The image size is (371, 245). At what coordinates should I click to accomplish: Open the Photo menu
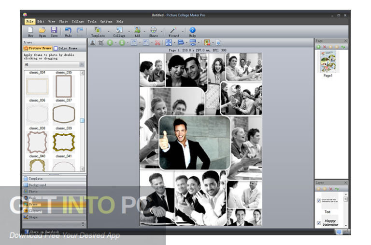point(63,22)
